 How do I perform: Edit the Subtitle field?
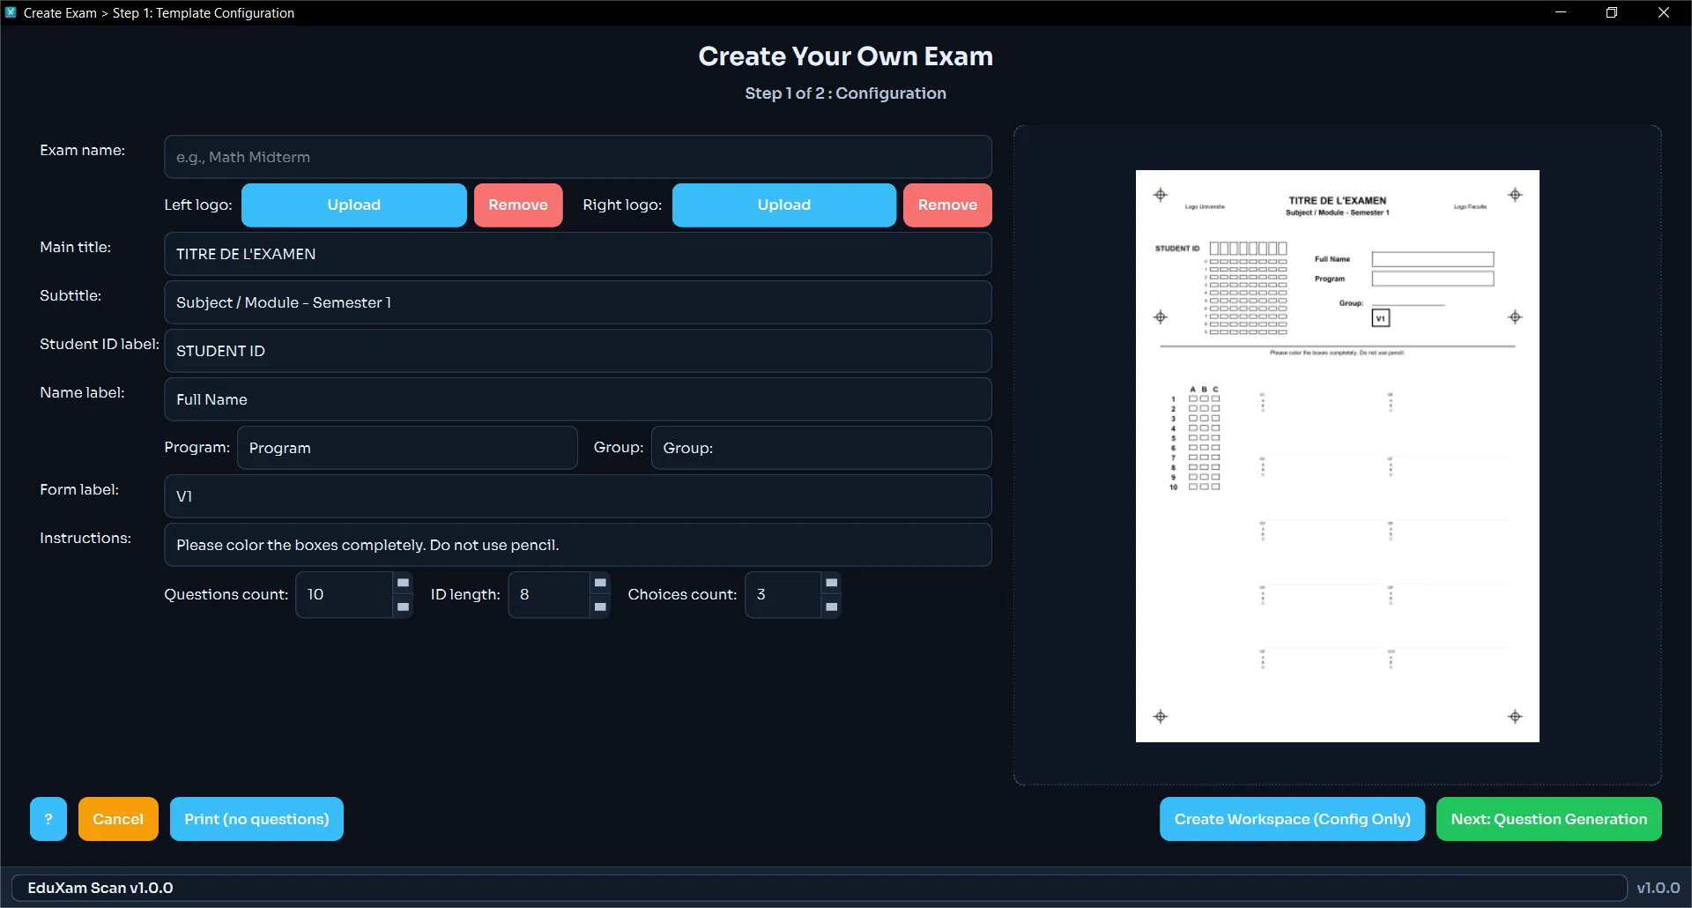tap(577, 302)
